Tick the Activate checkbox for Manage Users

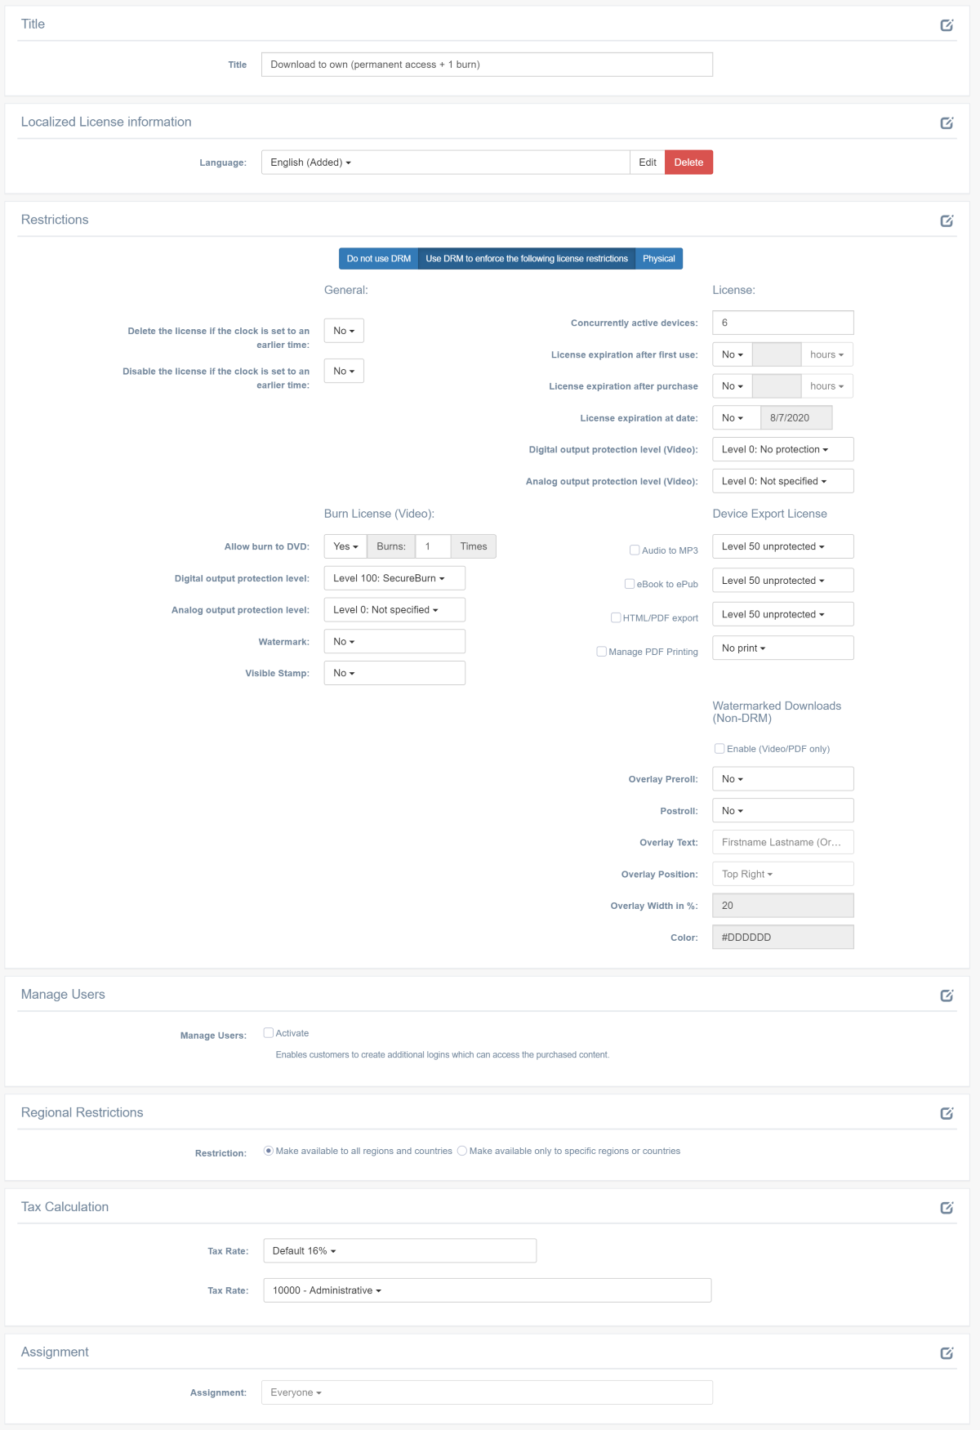pos(269,1033)
